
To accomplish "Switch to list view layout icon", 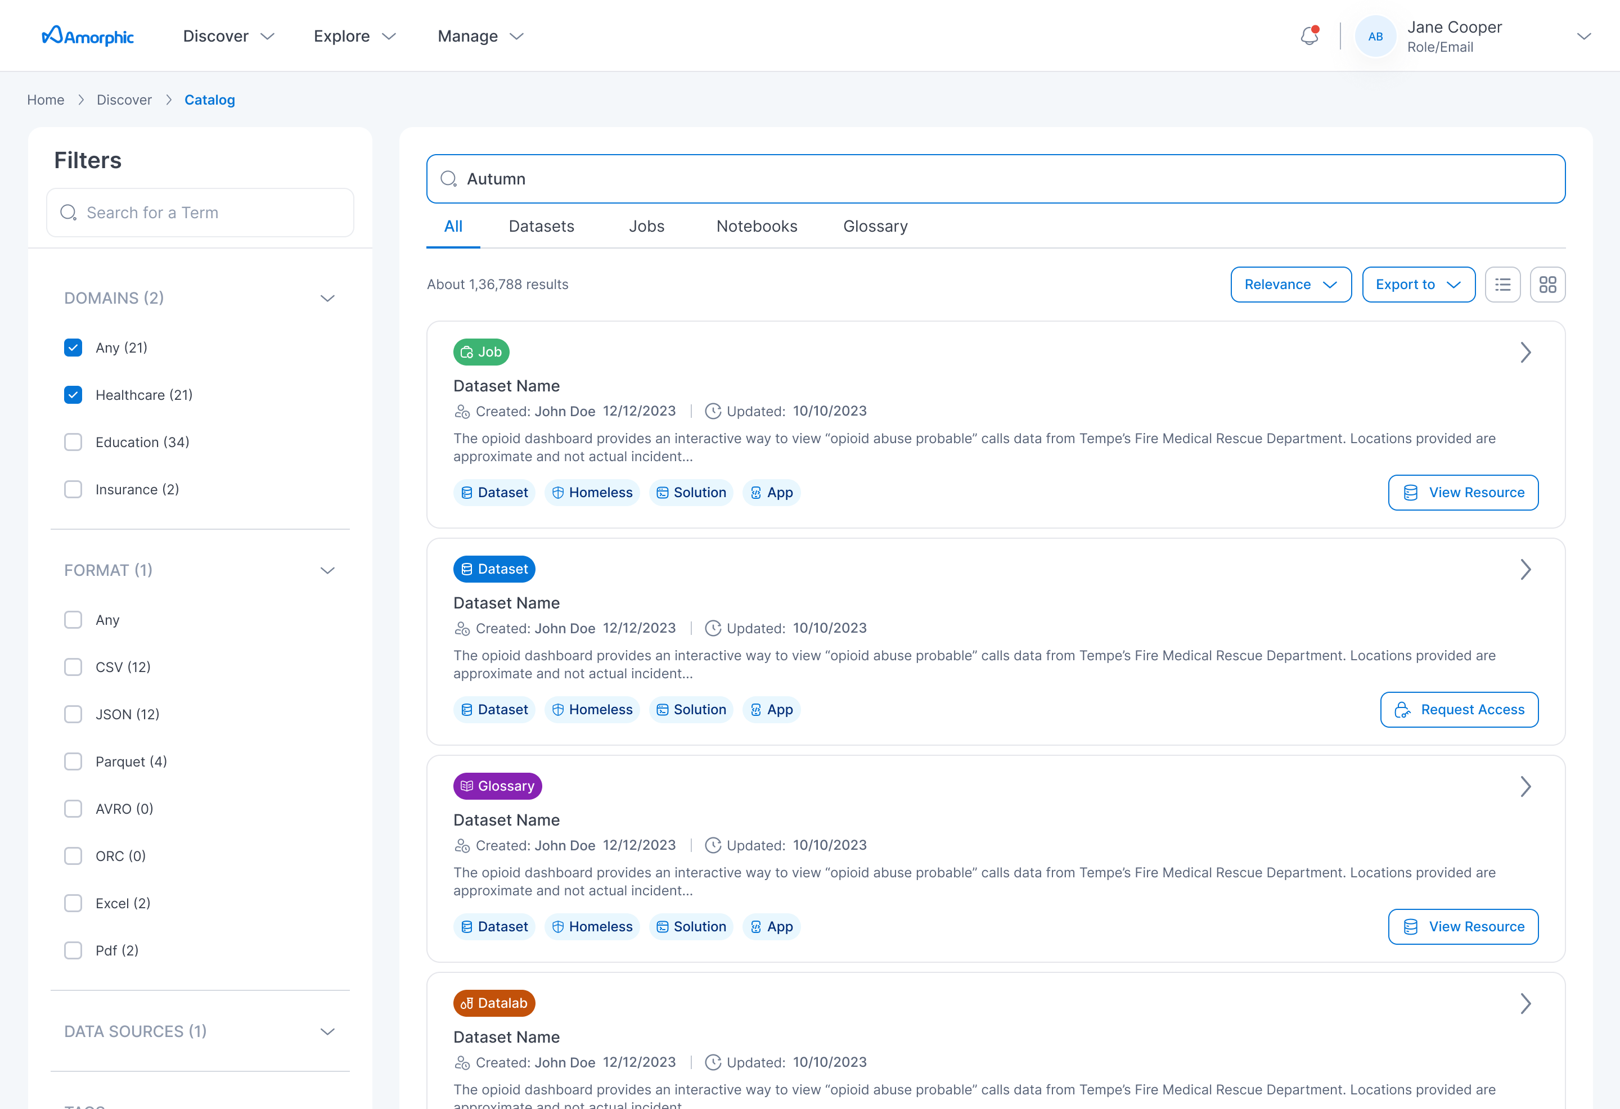I will point(1502,285).
